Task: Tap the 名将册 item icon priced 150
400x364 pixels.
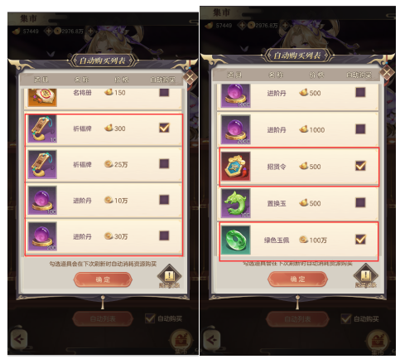Action: [x=42, y=97]
